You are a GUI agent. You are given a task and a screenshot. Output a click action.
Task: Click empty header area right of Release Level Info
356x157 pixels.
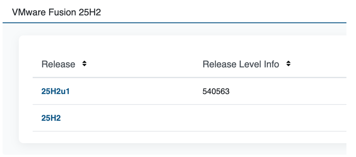click(x=322, y=64)
